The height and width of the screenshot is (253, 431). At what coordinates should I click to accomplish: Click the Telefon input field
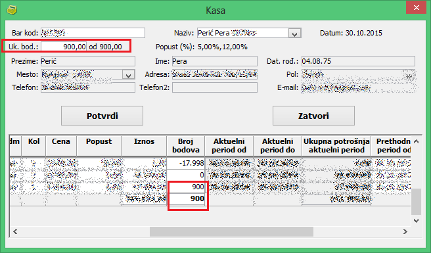[88, 87]
